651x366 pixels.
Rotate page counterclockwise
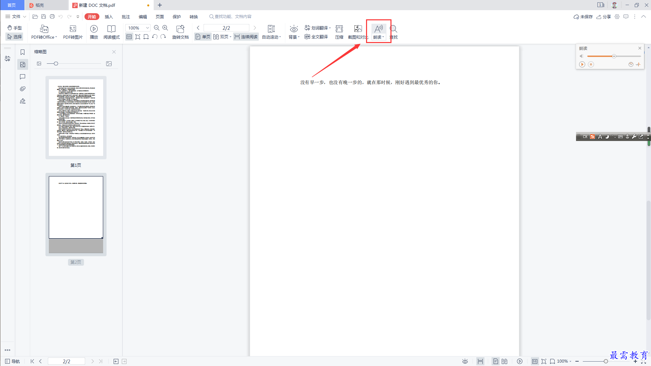155,37
